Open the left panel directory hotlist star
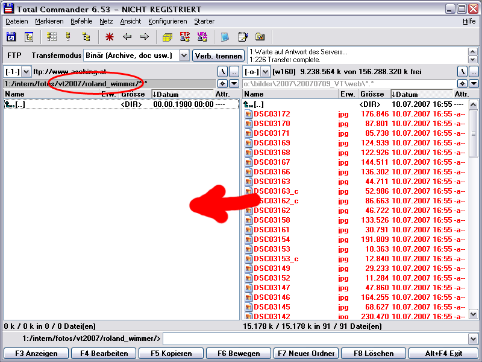 pos(222,83)
